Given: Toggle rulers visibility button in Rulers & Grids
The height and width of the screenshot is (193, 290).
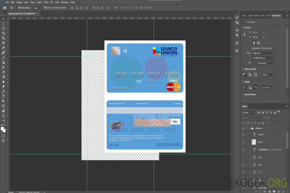Looking at the screenshot, I should click(x=245, y=75).
